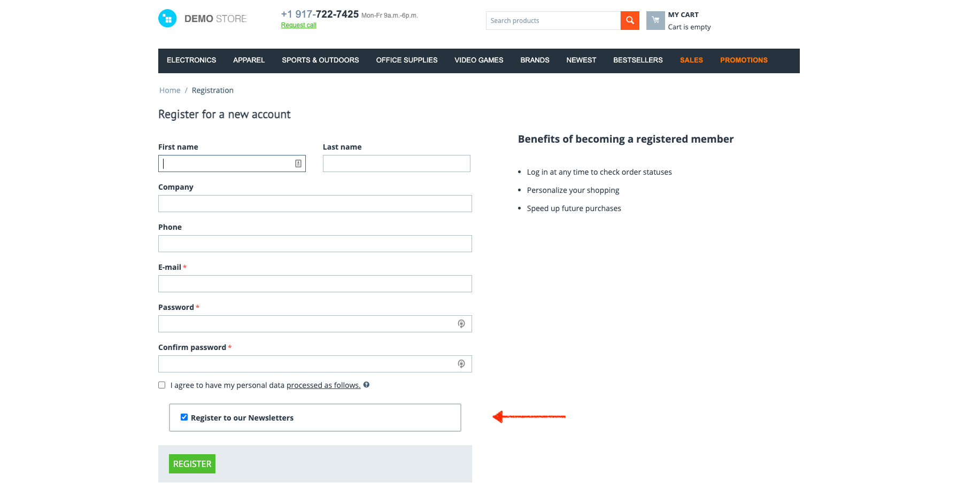The width and height of the screenshot is (957, 490).
Task: Open the Electronics menu
Action: pyautogui.click(x=191, y=60)
